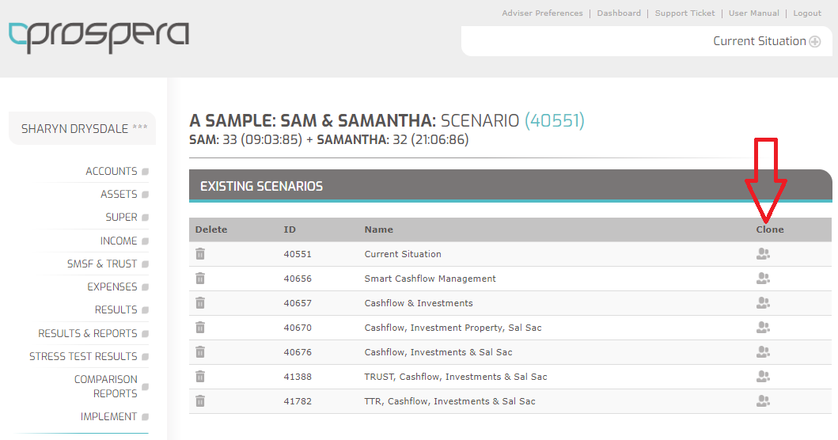
Task: Clone scenario 40676 Cashflow, Investments & Sal Sac
Action: [x=763, y=352]
